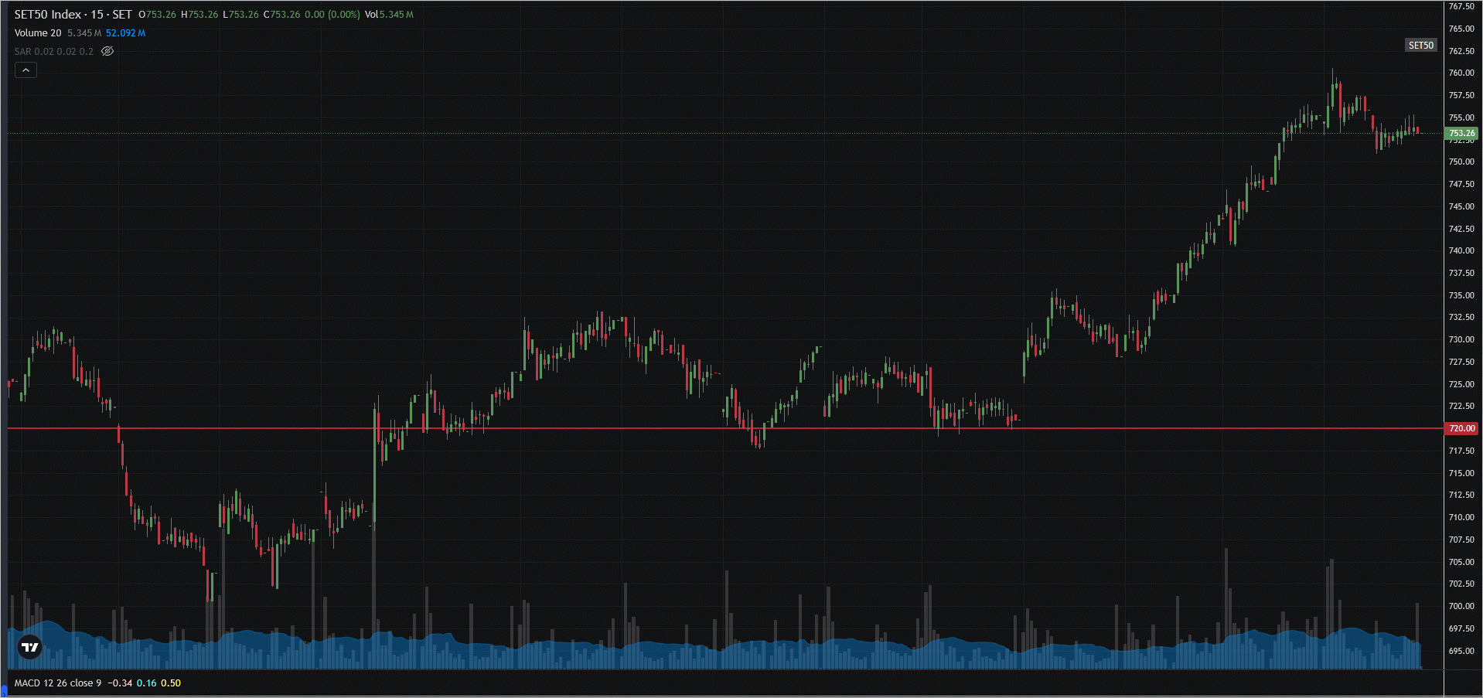This screenshot has height=698, width=1483.
Task: Click the 760.00 price axis label
Action: point(1461,73)
